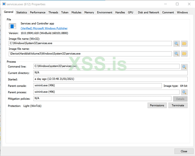
Task: Click the disabled Details button
Action: (x=180, y=99)
